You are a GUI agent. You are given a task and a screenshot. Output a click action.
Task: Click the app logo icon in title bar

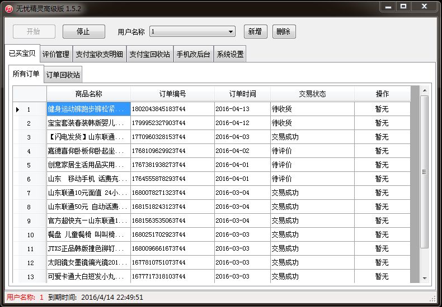coord(9,8)
